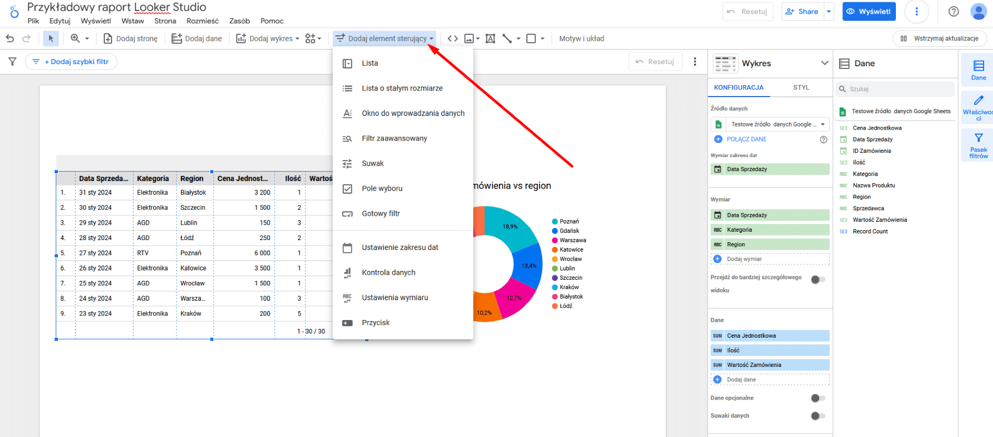This screenshot has width=993, height=437.
Task: Open the zoom magnifier tool
Action: click(75, 39)
